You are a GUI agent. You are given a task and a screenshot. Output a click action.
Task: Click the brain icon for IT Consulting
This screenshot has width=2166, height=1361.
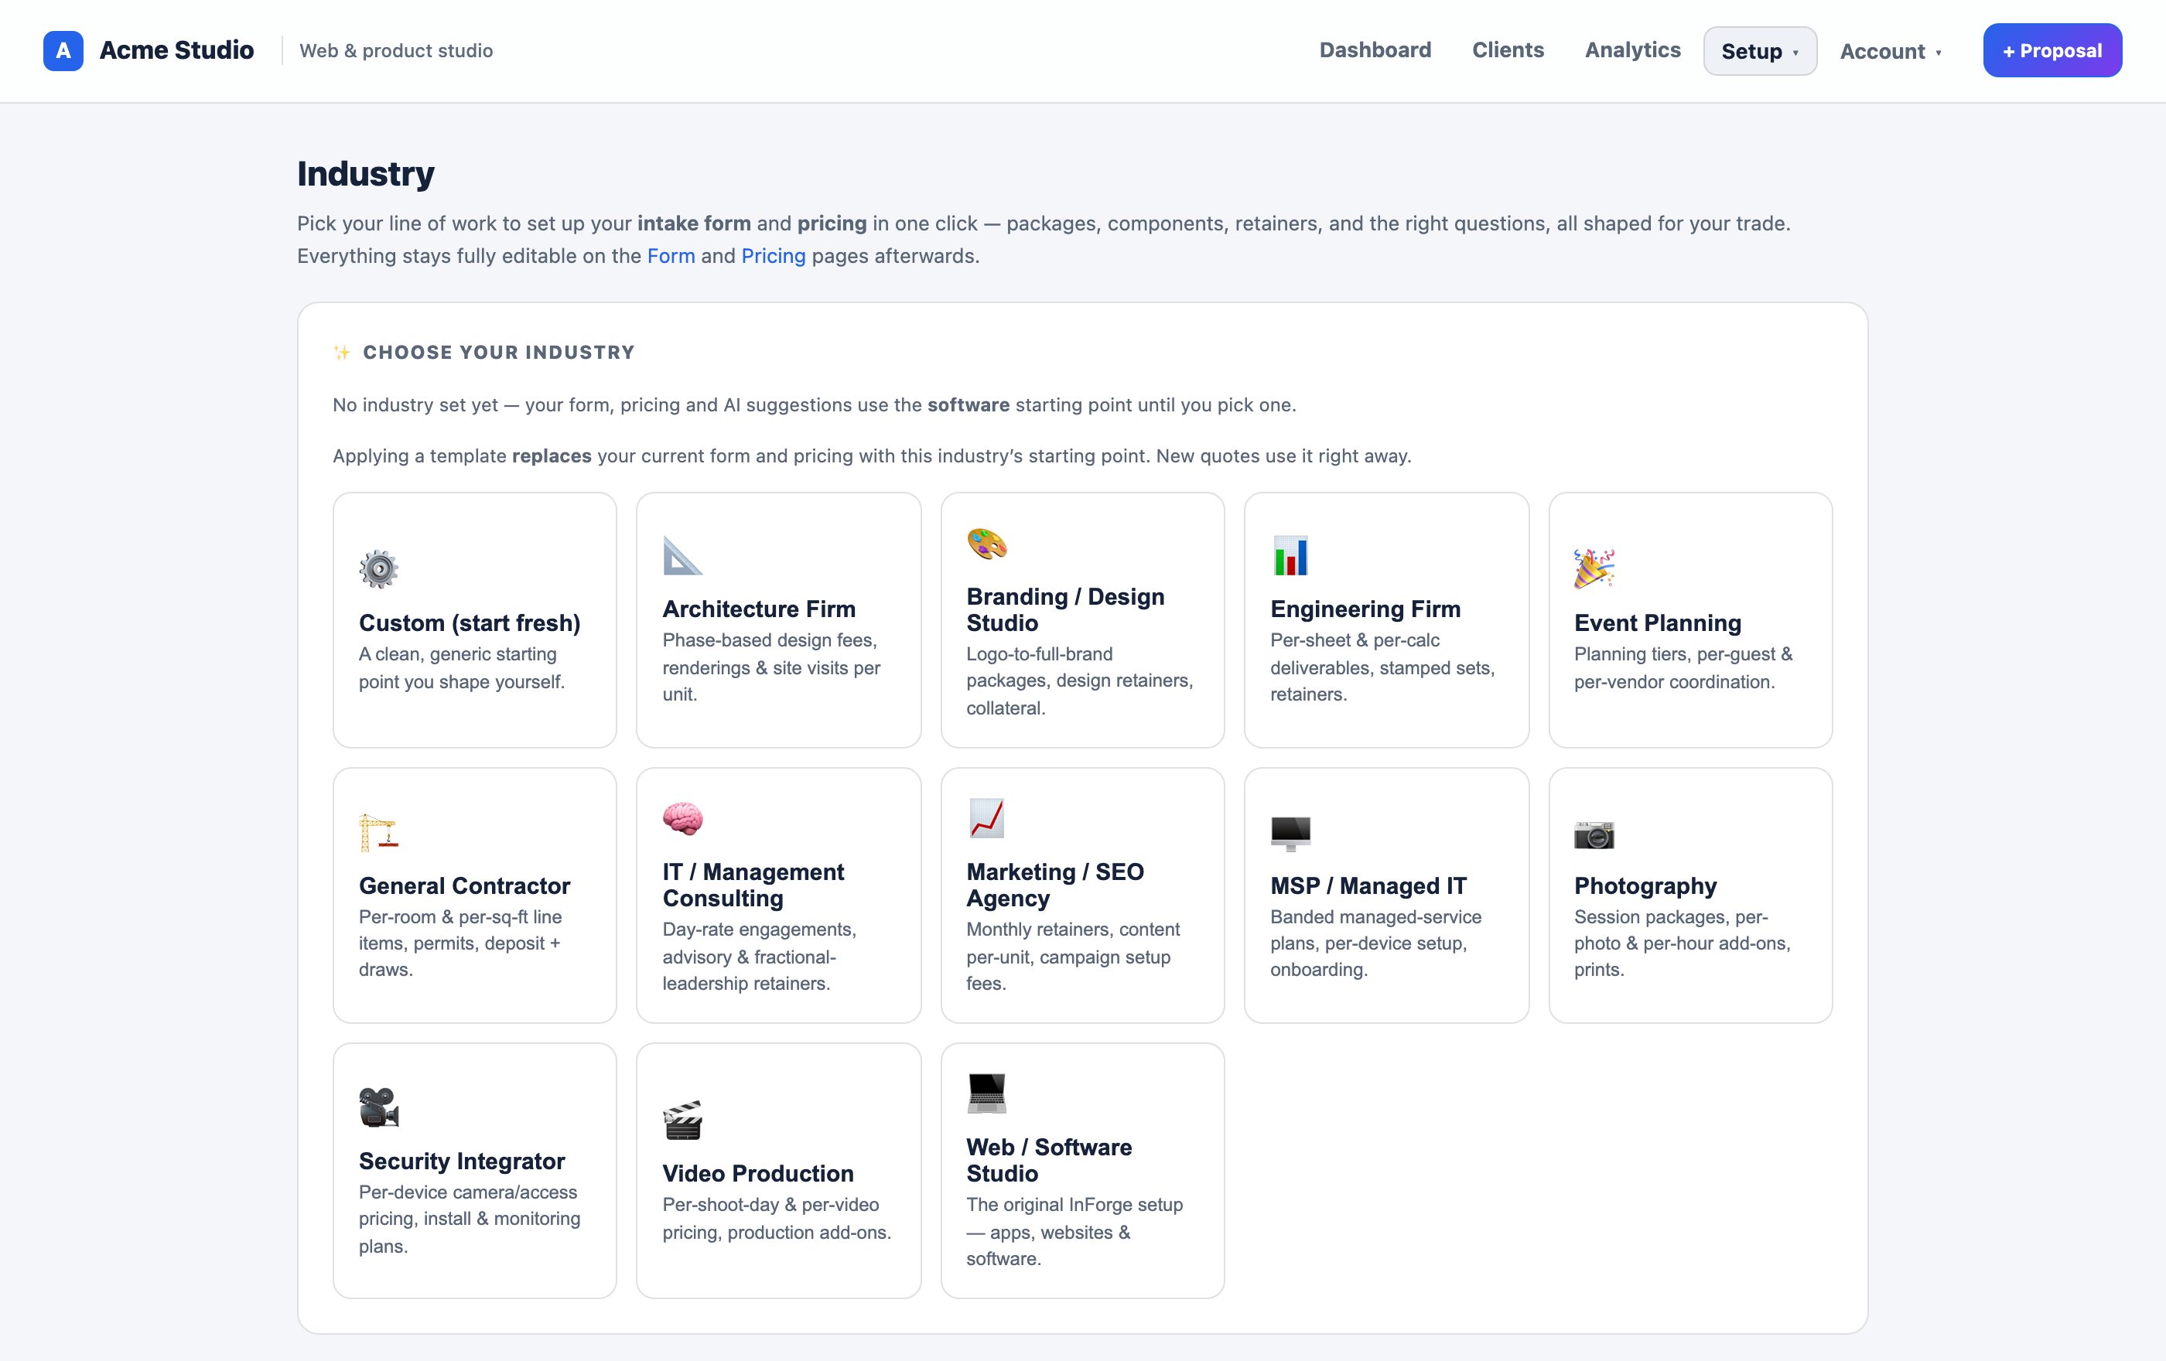coord(683,818)
